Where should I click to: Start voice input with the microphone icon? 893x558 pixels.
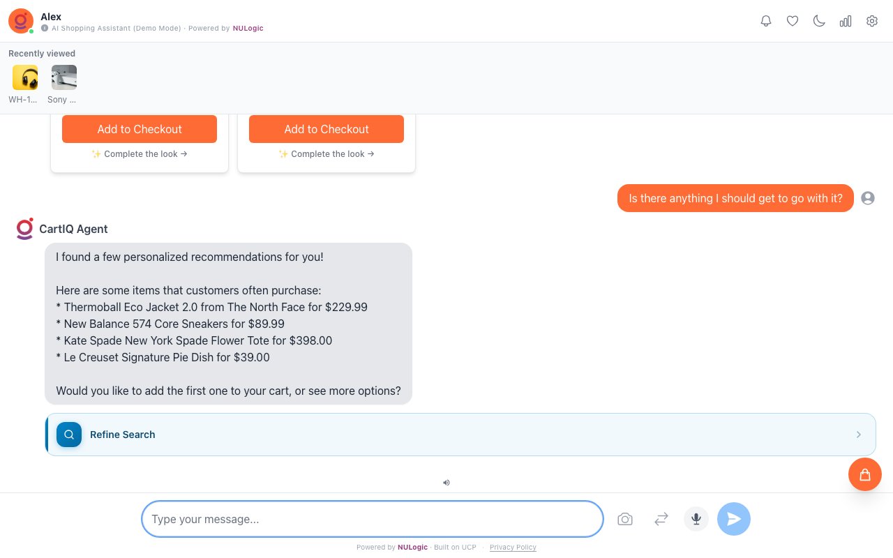[x=696, y=519]
